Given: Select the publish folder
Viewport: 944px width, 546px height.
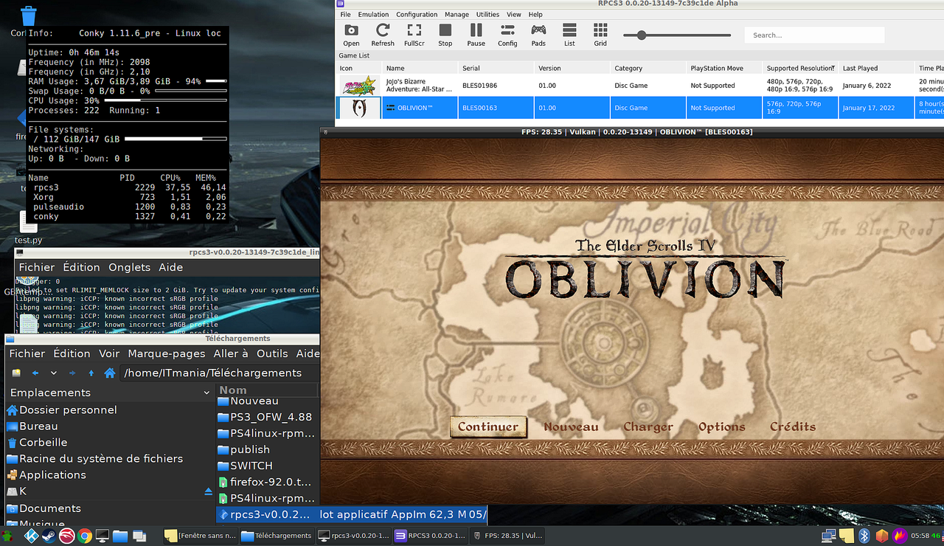Looking at the screenshot, I should point(244,449).
